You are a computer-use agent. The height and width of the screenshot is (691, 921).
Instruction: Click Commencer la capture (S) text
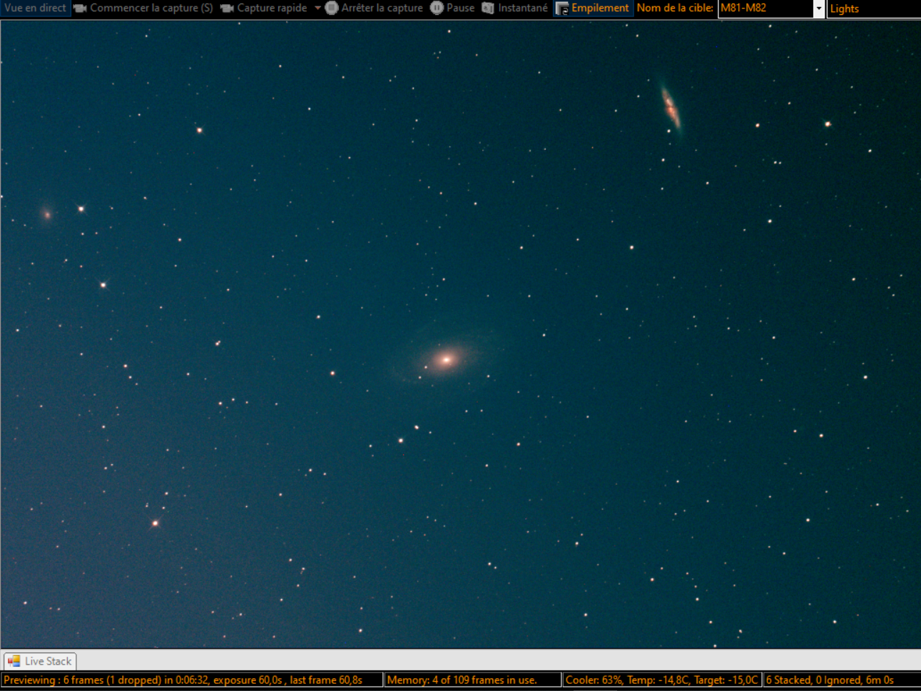pos(151,8)
